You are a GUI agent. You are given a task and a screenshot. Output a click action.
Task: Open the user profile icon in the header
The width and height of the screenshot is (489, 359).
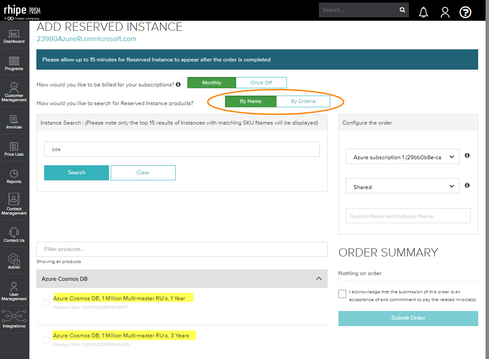[445, 12]
